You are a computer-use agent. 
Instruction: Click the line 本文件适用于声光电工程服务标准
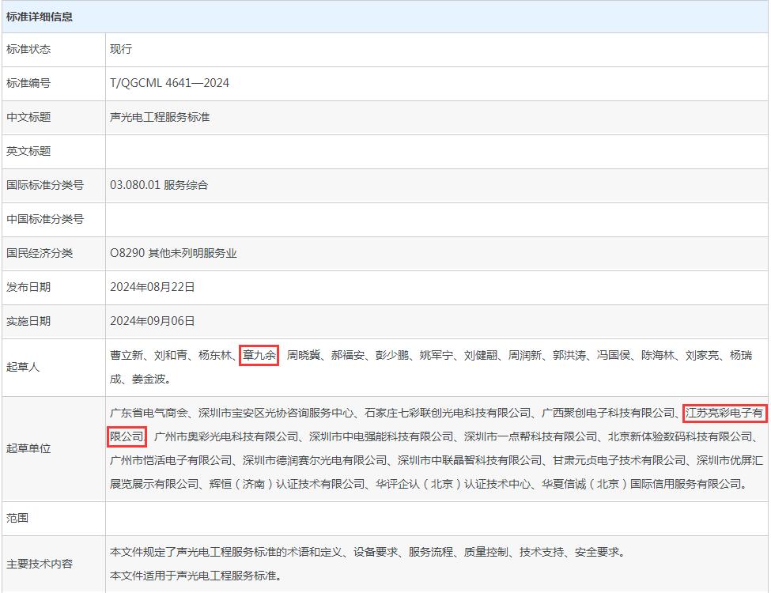tap(195, 575)
